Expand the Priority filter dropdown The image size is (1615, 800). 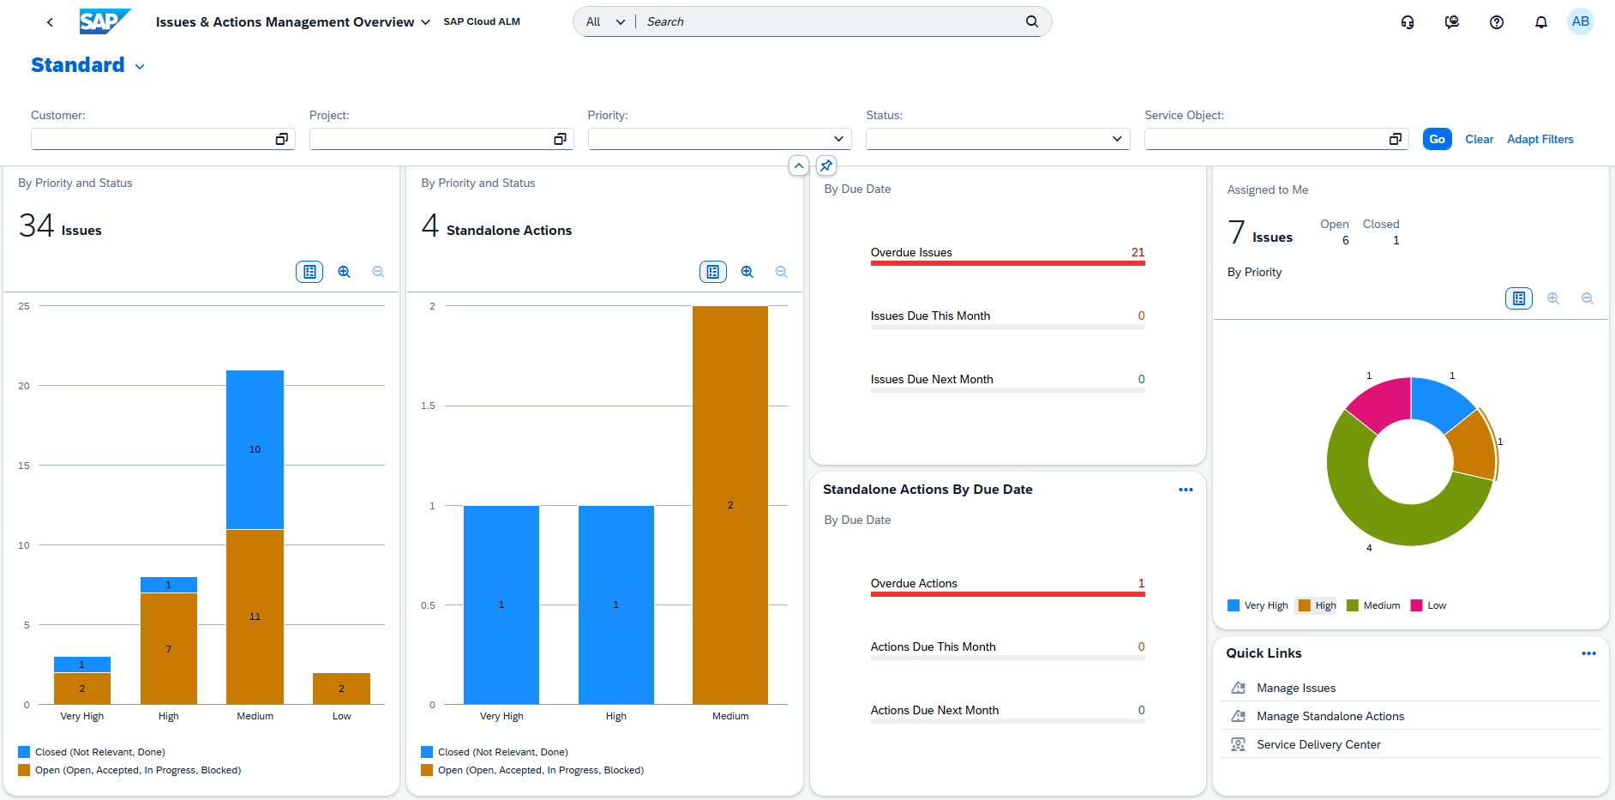click(x=838, y=139)
